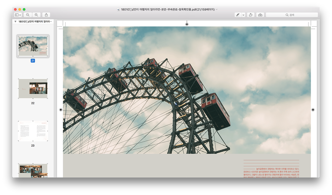Click the Ferris wheel photo on the page

(x=187, y=90)
